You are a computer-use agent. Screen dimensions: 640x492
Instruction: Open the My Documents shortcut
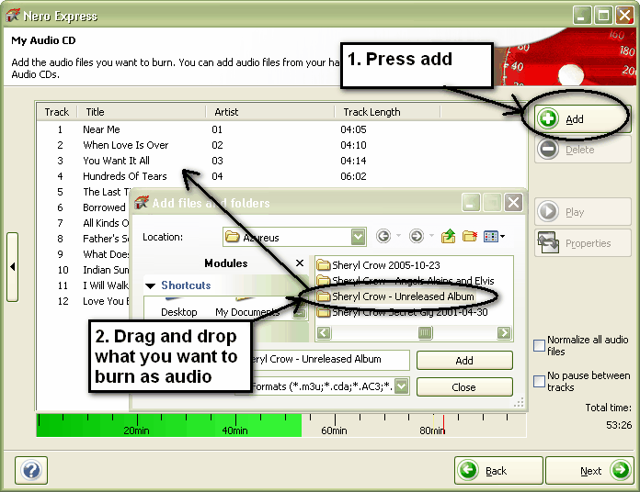click(247, 312)
